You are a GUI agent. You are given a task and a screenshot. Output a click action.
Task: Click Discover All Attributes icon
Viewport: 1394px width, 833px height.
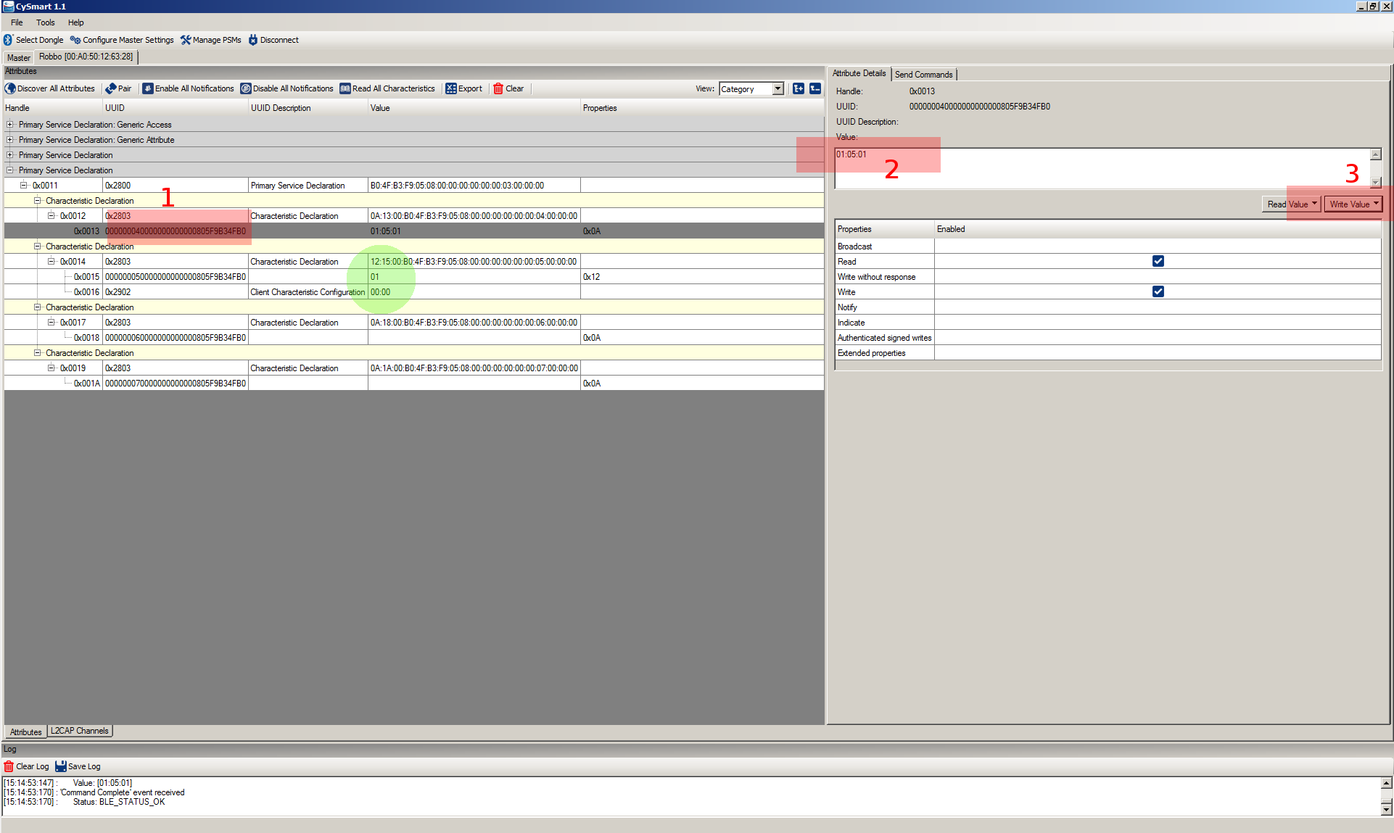click(10, 88)
